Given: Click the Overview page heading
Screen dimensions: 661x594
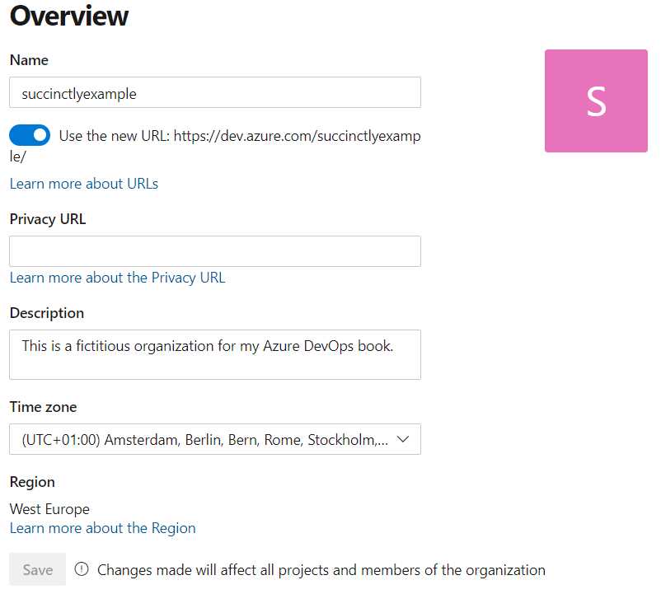Looking at the screenshot, I should [x=68, y=16].
